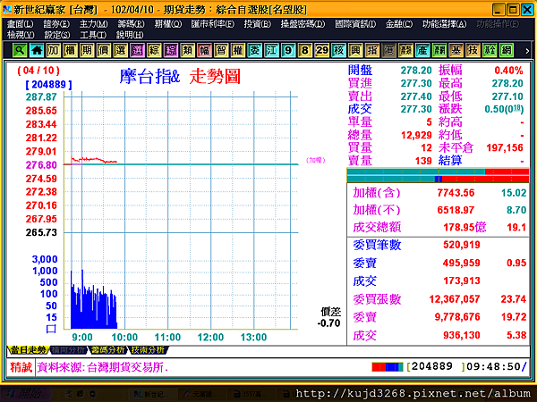This screenshot has height=402, width=537.
Task: Open the 基 toolbar icon
Action: pos(456,51)
